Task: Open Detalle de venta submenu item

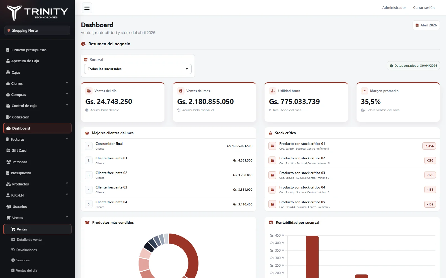Action: [x=37, y=240]
